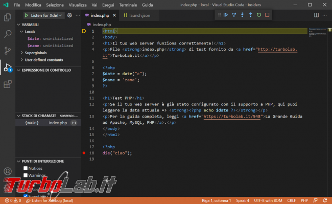
Task: Click line number 12 in the gutter
Action: pos(91,104)
